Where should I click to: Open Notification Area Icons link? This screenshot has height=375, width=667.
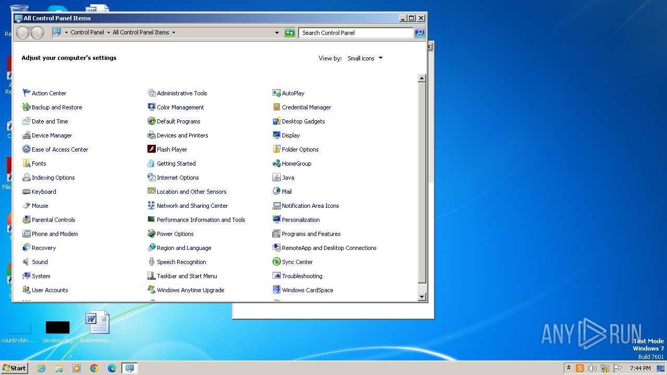point(311,206)
